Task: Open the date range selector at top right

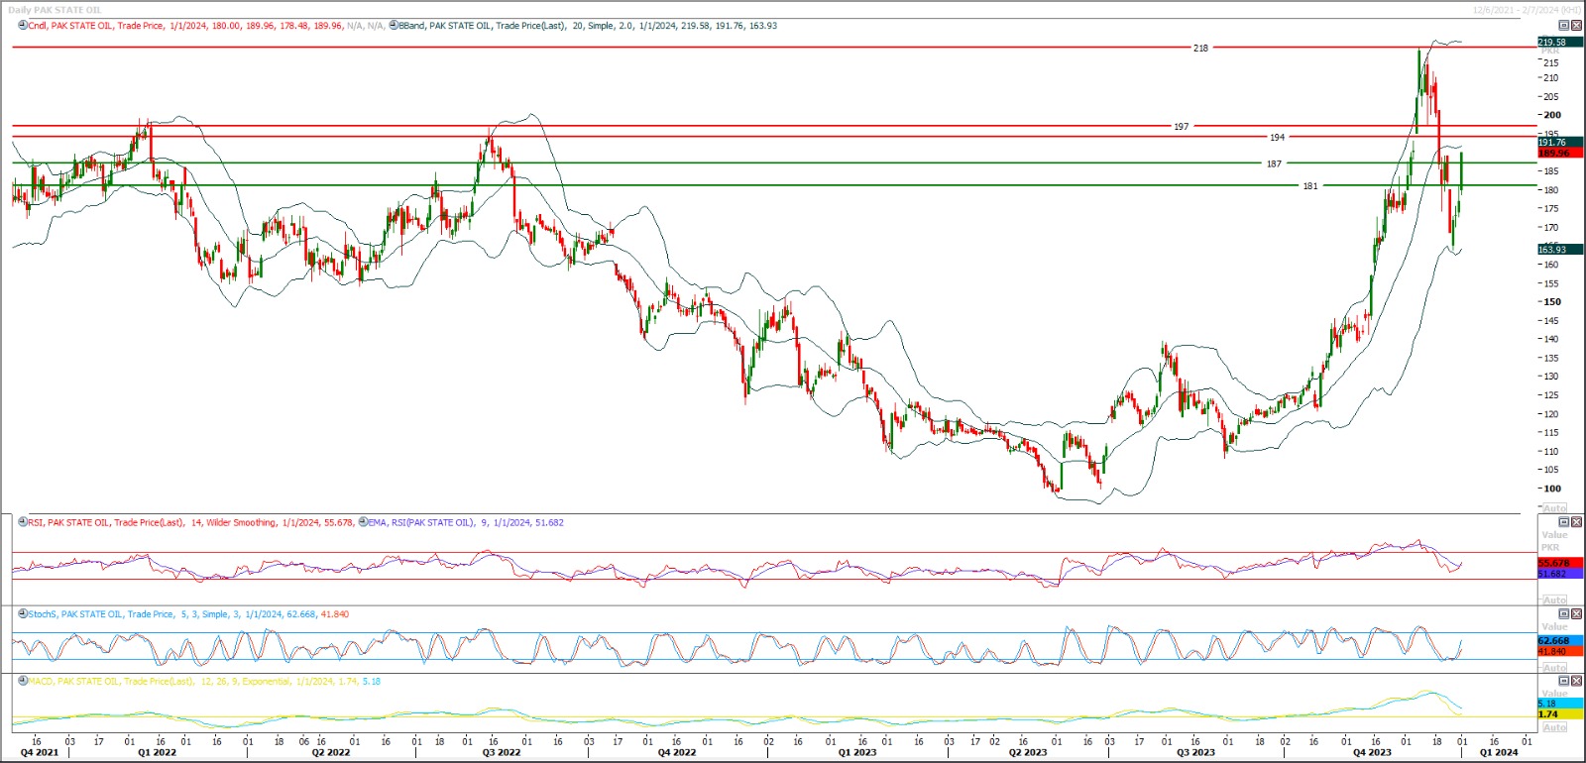Action: (x=1526, y=10)
